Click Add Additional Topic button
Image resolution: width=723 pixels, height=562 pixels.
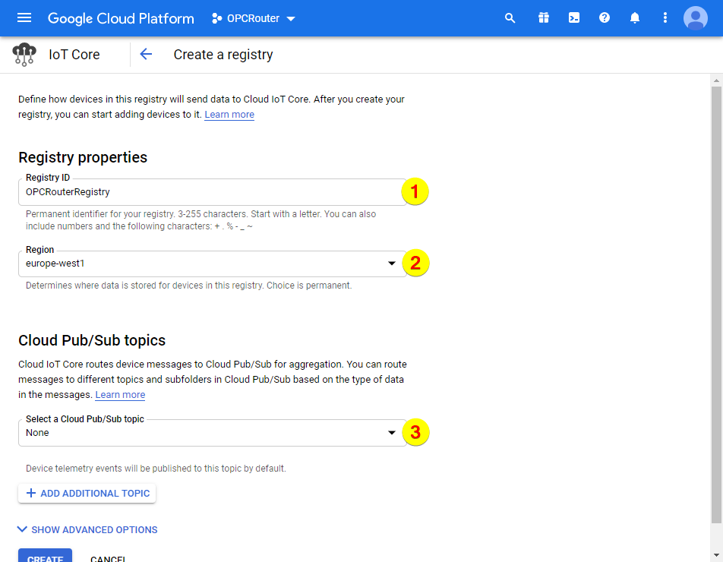pos(87,493)
